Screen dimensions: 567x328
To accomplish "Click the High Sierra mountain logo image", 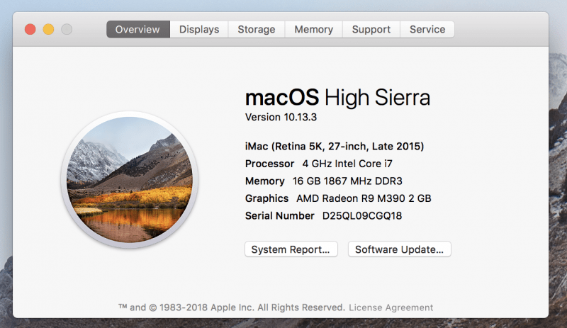I will point(130,180).
